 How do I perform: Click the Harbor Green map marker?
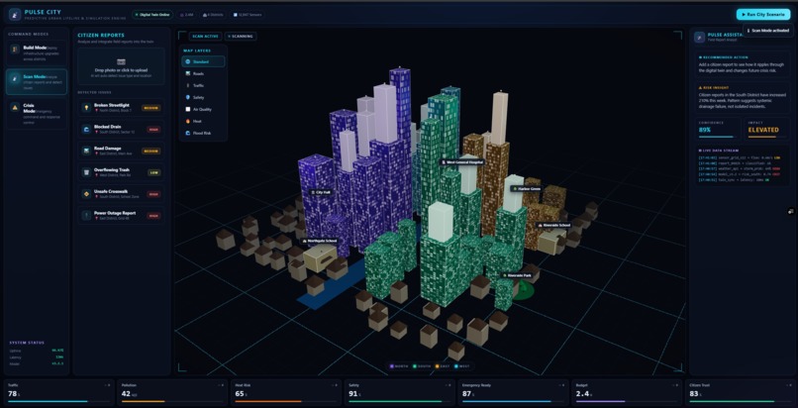coord(527,189)
